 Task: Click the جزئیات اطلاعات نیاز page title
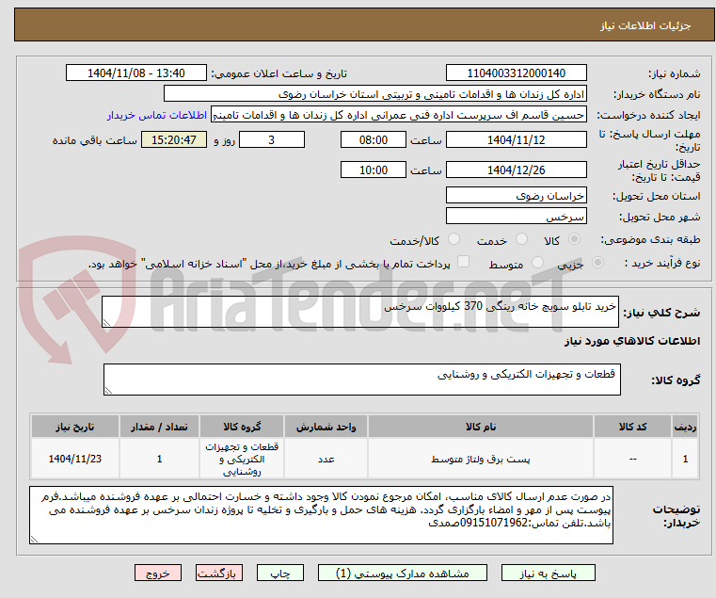point(645,25)
